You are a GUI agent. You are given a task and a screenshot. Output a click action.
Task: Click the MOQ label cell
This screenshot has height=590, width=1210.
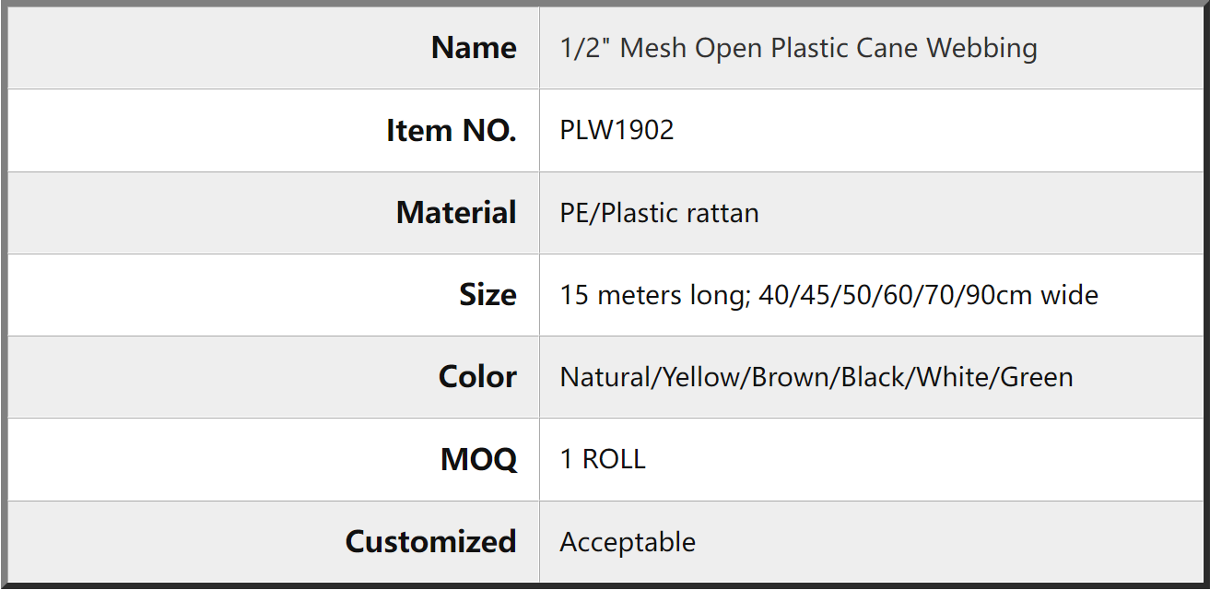(274, 459)
